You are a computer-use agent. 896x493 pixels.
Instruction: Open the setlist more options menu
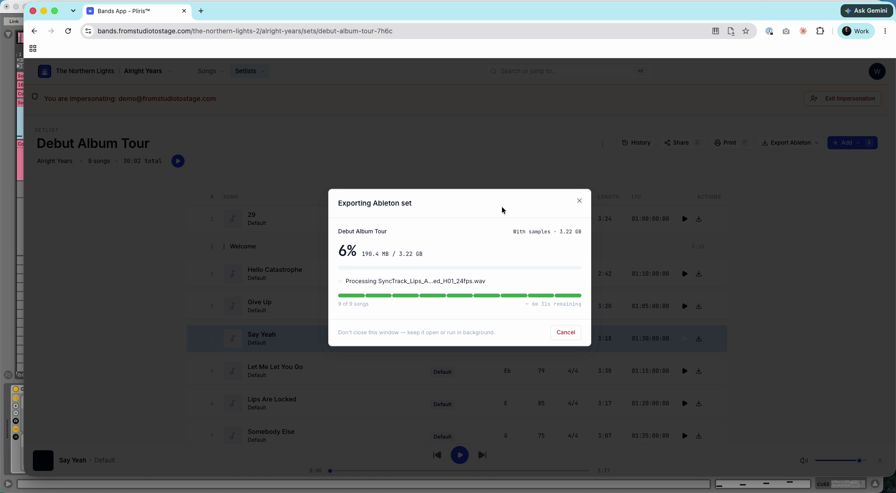coord(602,144)
